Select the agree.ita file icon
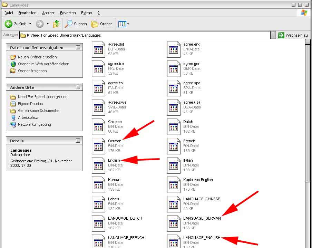The height and width of the screenshot is (248, 312). 98,88
